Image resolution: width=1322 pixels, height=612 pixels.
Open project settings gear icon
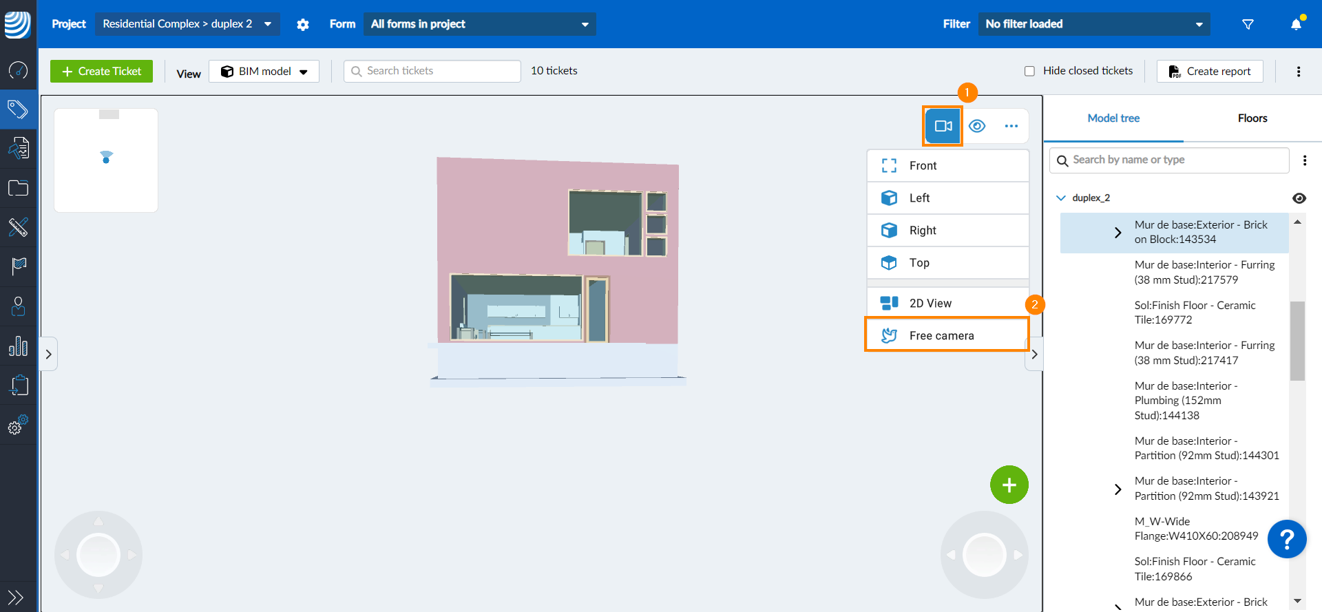303,24
